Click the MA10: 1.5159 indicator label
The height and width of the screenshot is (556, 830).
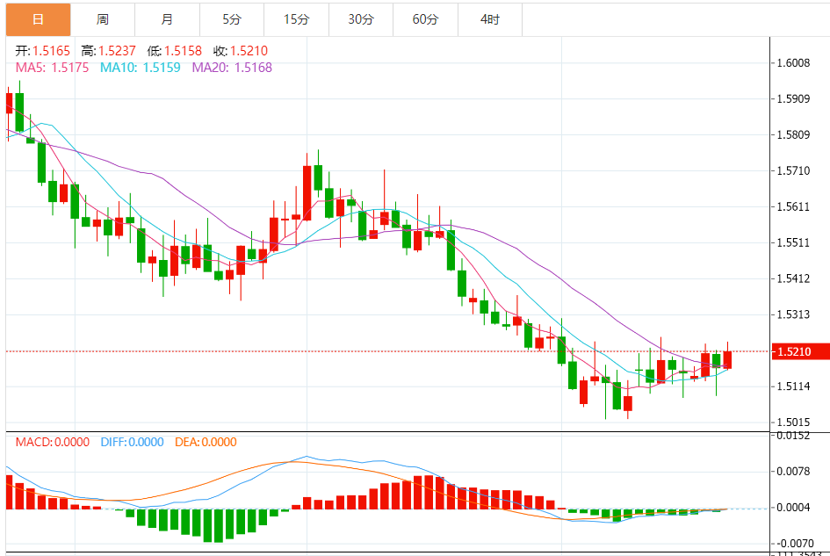141,68
